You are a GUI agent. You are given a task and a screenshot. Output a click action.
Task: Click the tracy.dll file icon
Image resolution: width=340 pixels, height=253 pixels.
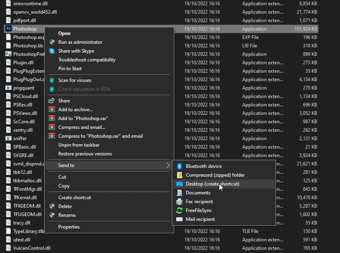point(8,223)
